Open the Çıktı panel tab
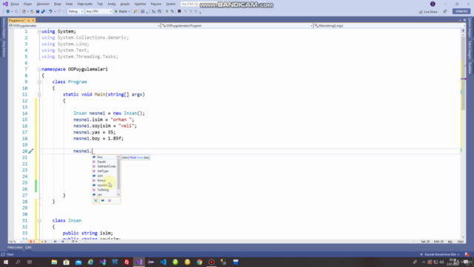The image size is (474, 267). point(28,247)
